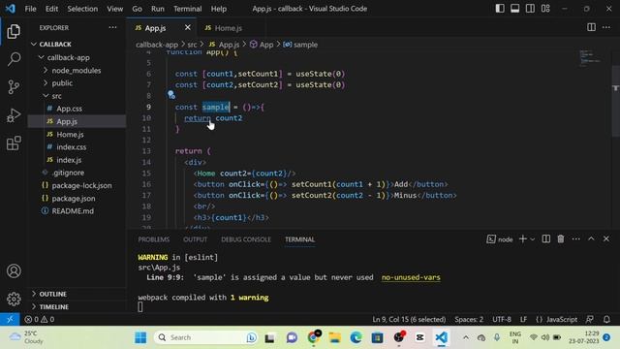Viewport: 620px width, 349px height.
Task: Close the App.js editor tab
Action: (x=187, y=27)
